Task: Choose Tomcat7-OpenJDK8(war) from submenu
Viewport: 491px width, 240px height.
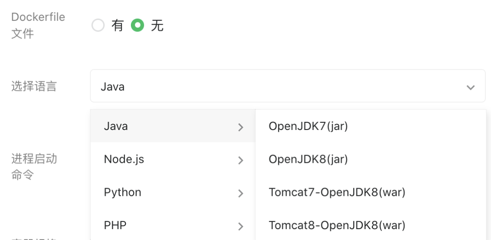Action: click(337, 192)
